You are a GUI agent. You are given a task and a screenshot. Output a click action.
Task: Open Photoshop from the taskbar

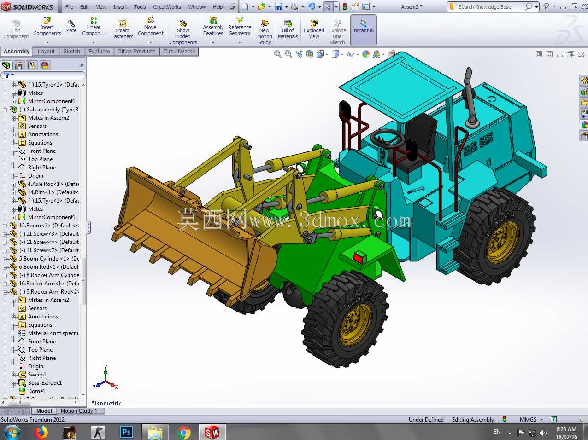[126, 432]
